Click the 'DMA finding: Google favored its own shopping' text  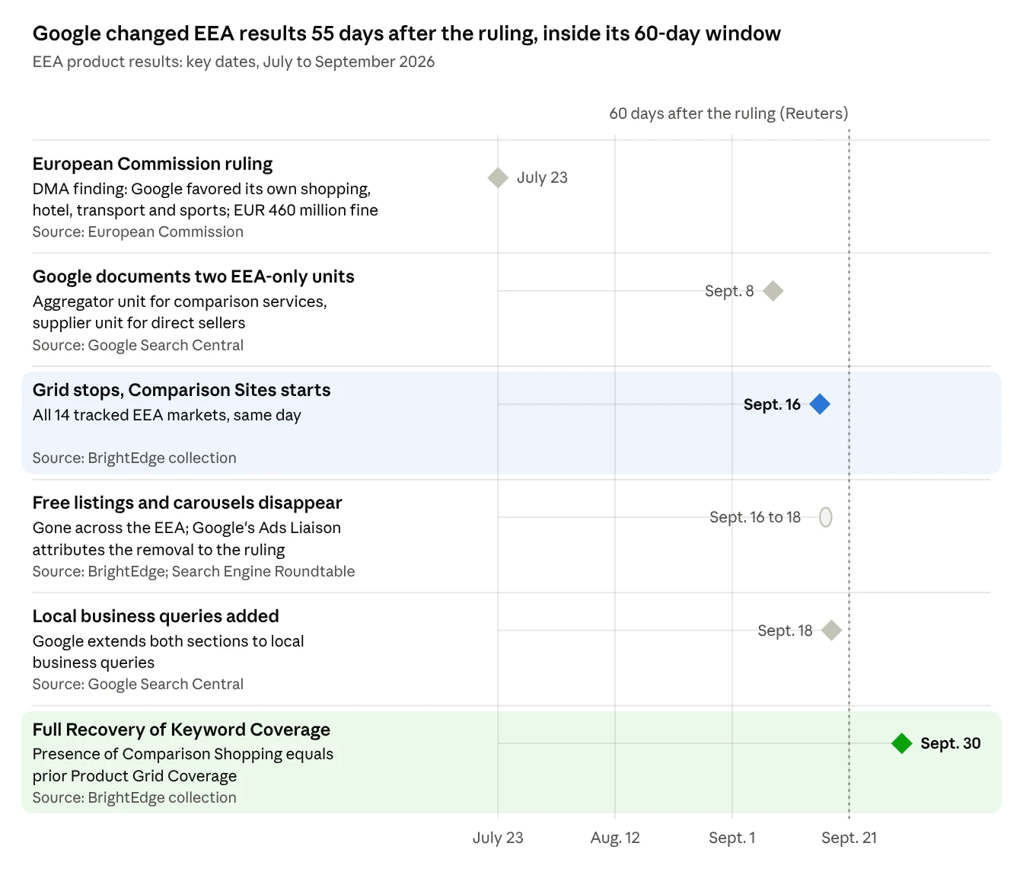click(x=202, y=189)
